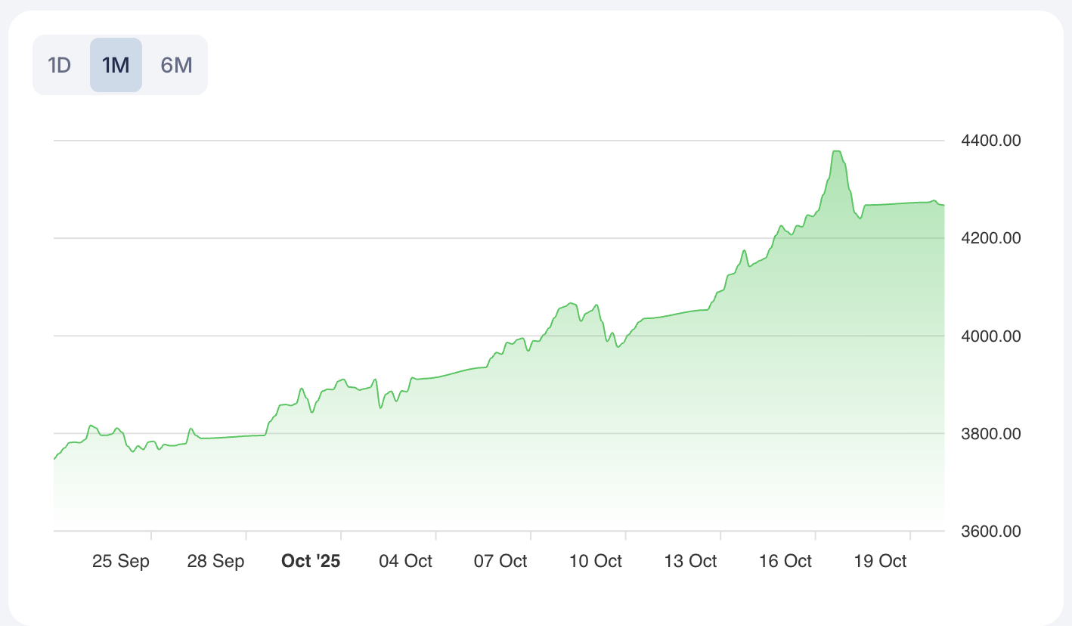The image size is (1072, 626).
Task: Click the chart's highest peak near 4400
Action: pos(836,151)
